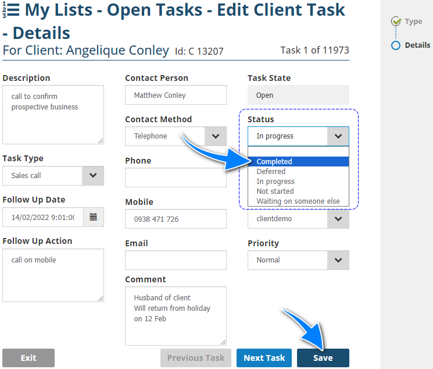
Task: Pick Not started from Status list
Action: (298, 191)
